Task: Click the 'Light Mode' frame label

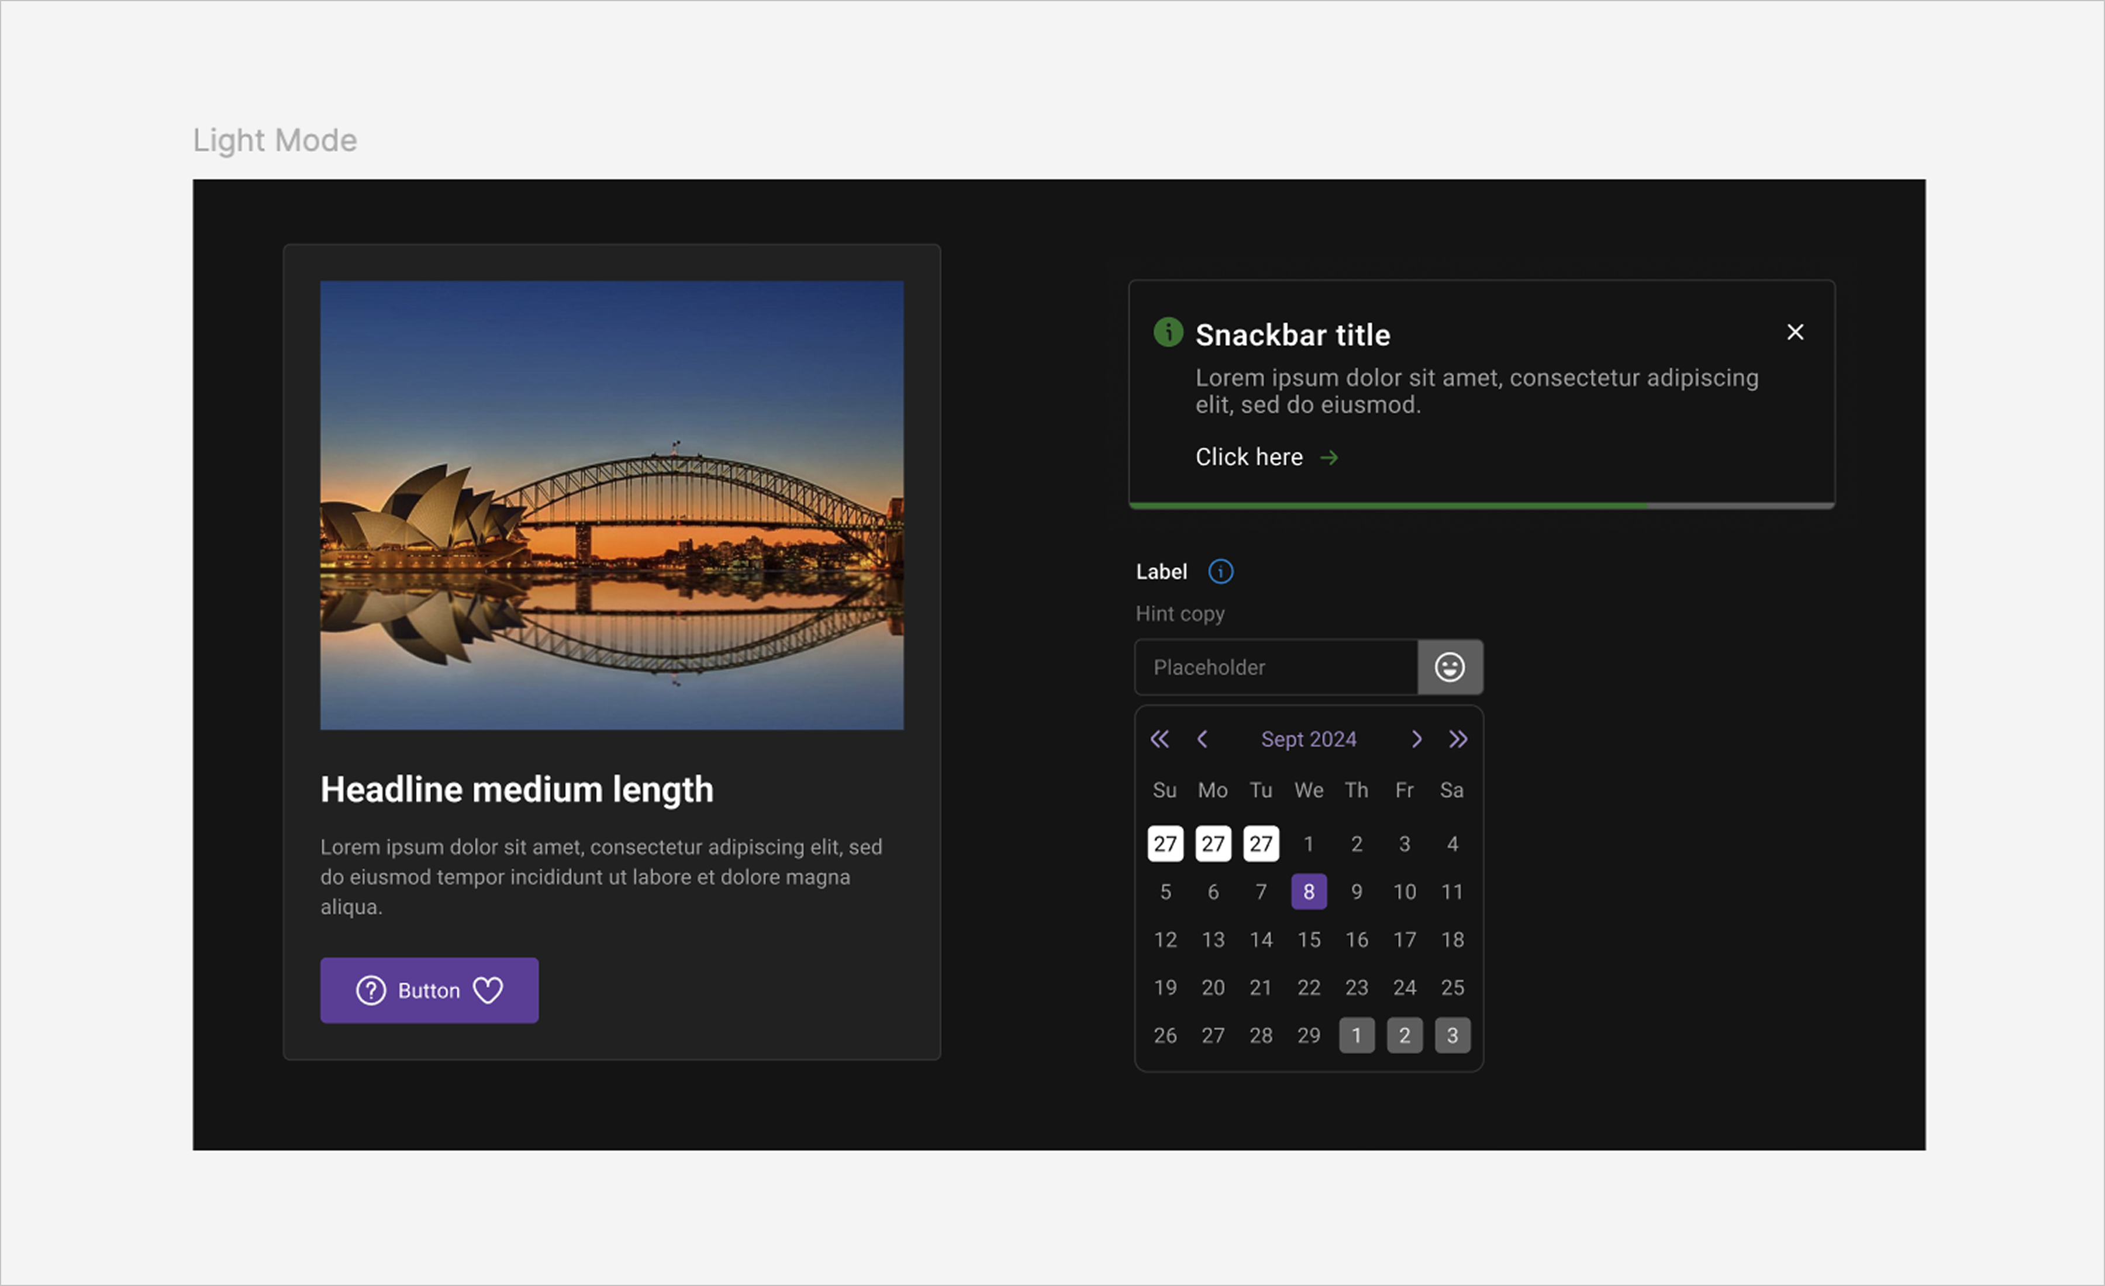Action: coord(274,140)
